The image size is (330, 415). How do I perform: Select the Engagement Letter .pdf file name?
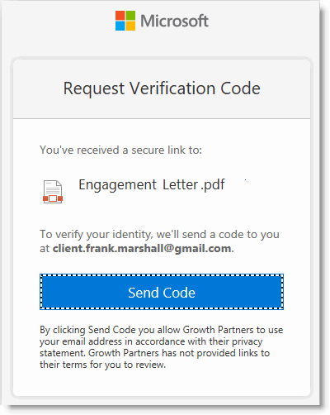coord(152,185)
